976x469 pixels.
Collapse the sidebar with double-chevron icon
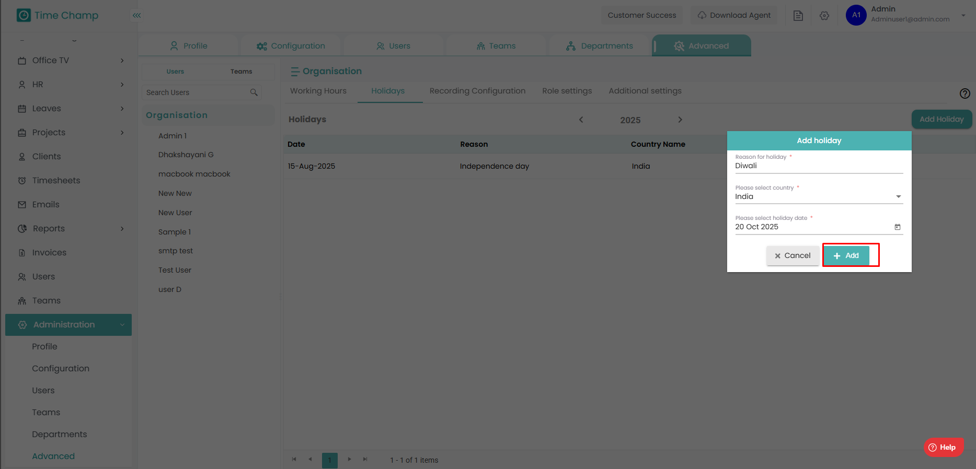tap(137, 15)
